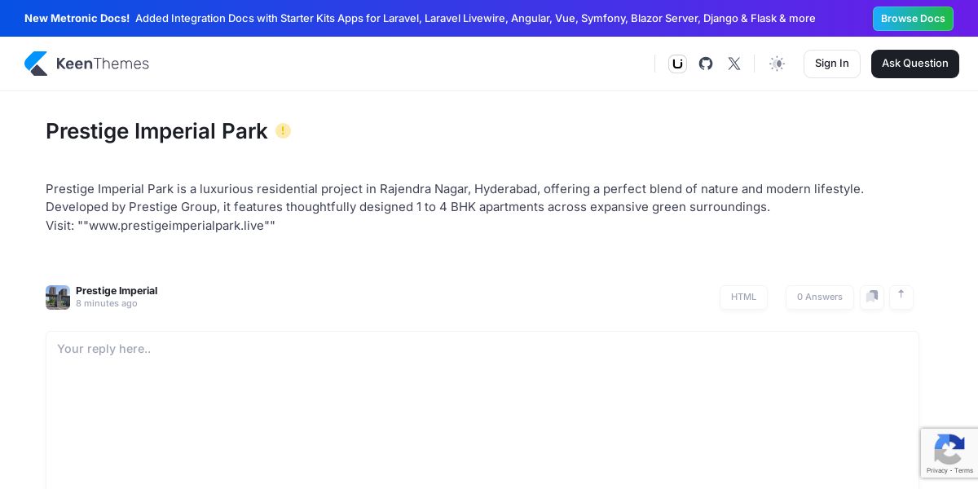Click the Sign In button

point(832,64)
